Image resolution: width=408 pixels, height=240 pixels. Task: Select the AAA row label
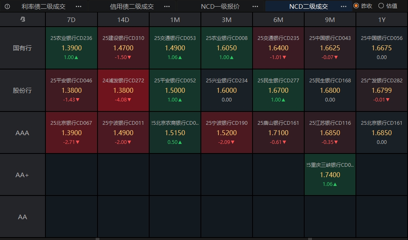coord(23,133)
